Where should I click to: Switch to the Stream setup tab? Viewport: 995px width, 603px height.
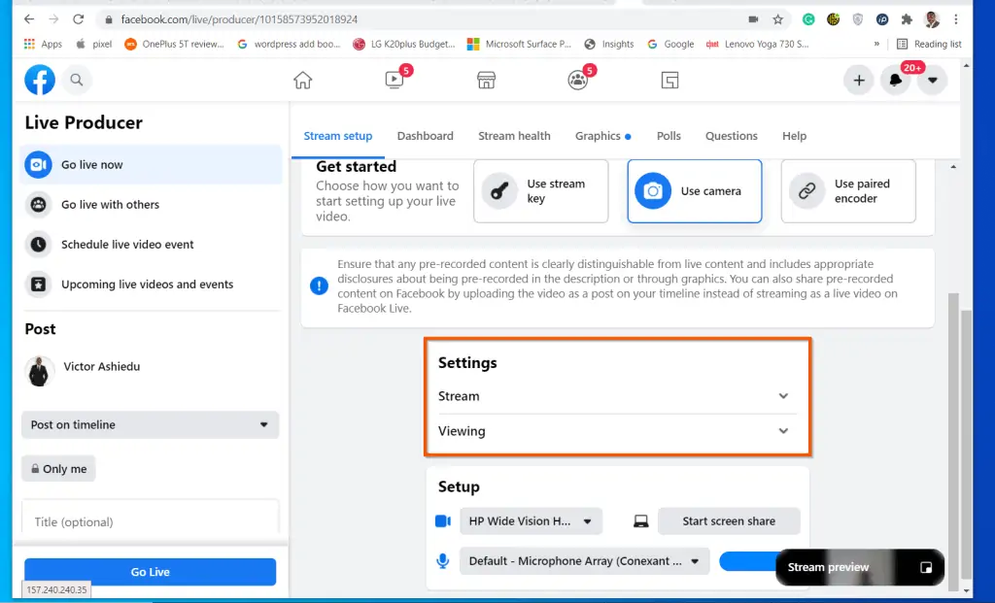tap(337, 136)
